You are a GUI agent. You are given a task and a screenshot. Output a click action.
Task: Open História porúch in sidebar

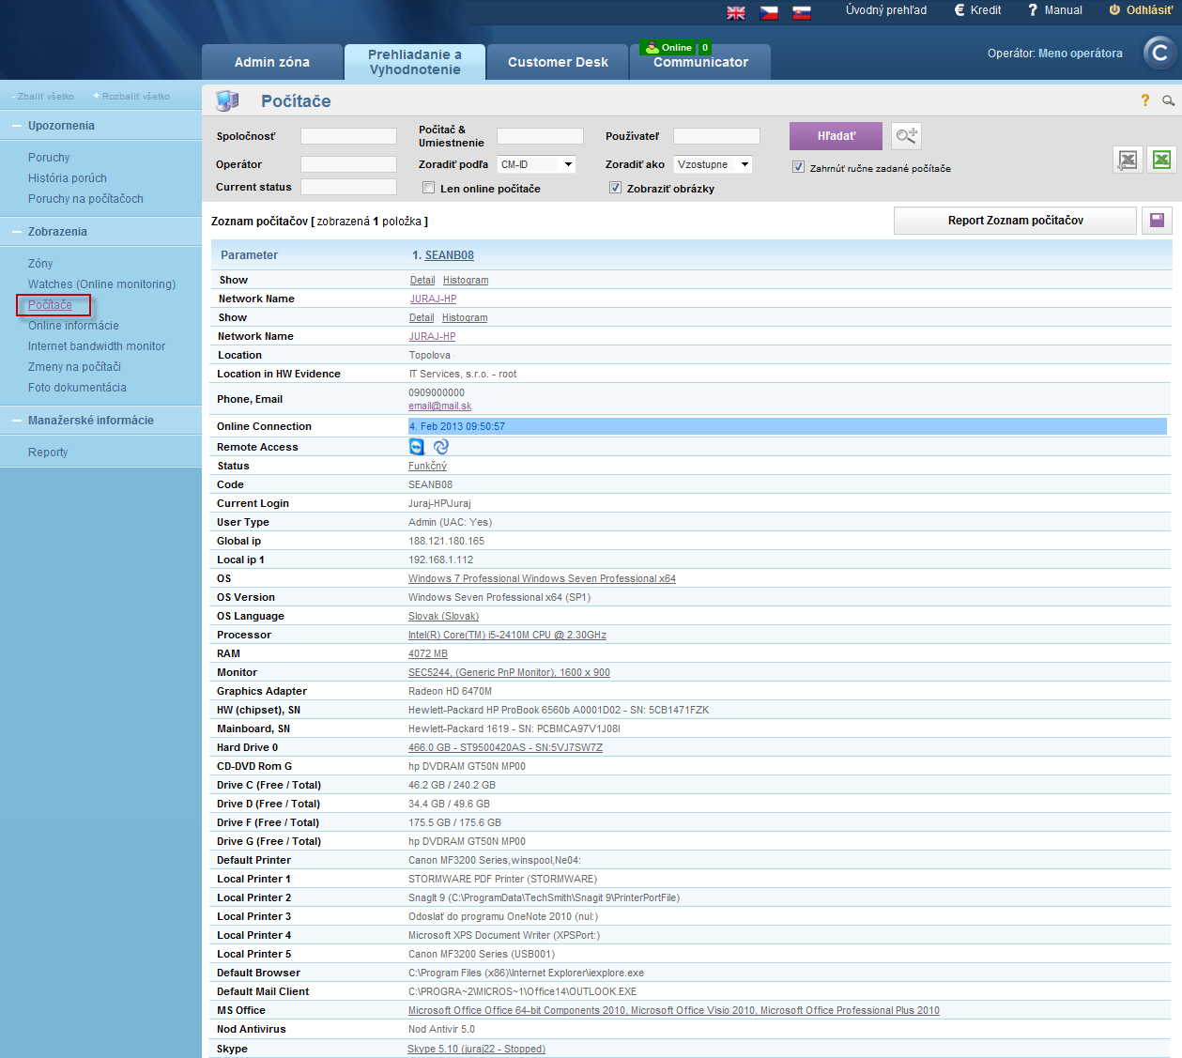68,178
